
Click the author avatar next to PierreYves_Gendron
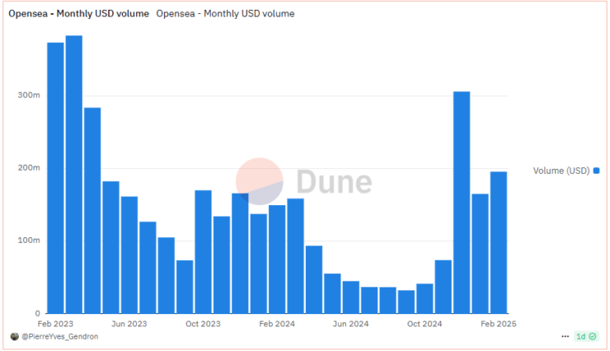coord(14,337)
